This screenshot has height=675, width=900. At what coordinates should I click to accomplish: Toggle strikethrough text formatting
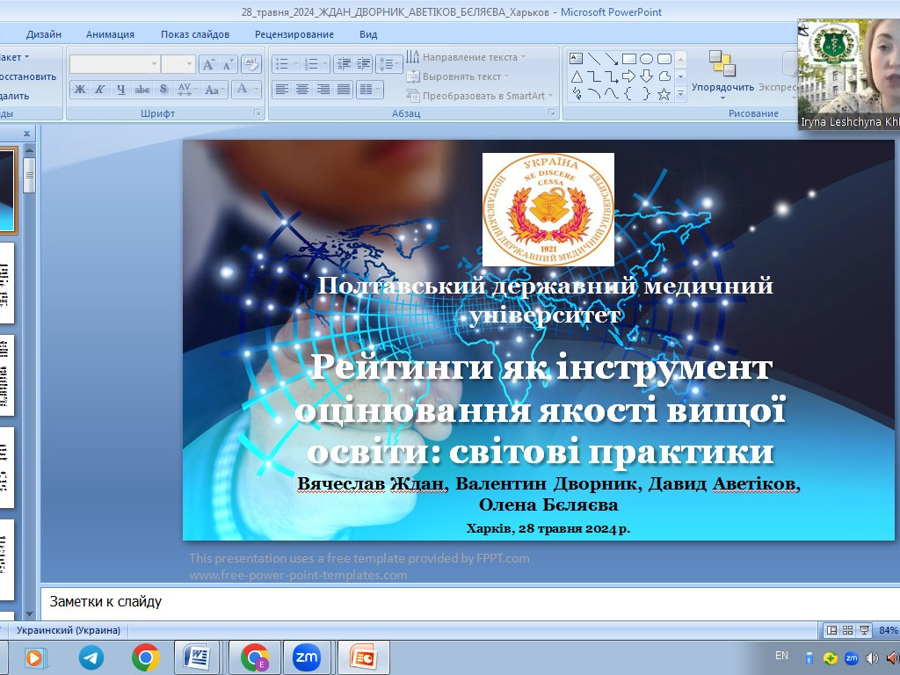(142, 90)
